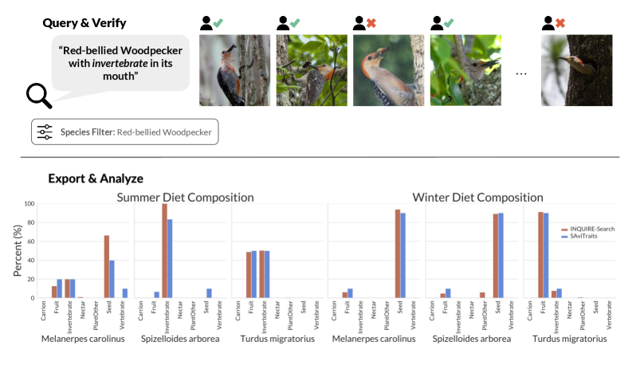Screen dimensions: 632x365
Task: Click red X above the last photo
Action: (x=560, y=23)
